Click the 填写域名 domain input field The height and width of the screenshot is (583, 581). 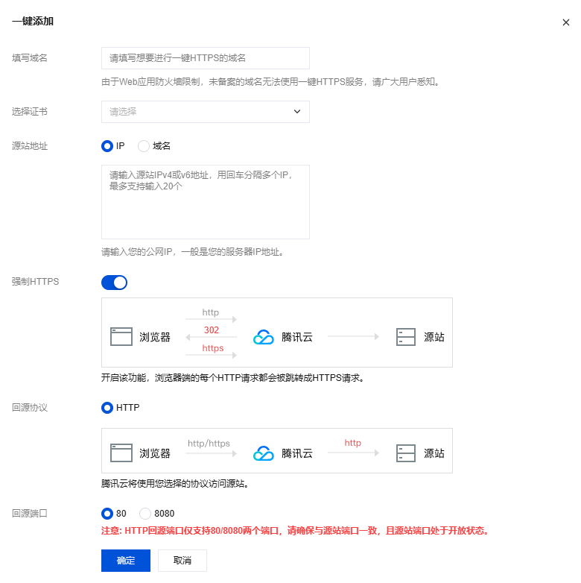tap(206, 58)
